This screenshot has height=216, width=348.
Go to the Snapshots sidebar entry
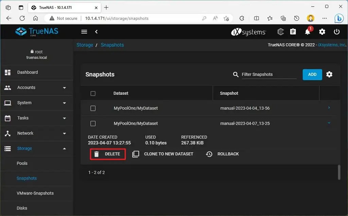[27, 178]
